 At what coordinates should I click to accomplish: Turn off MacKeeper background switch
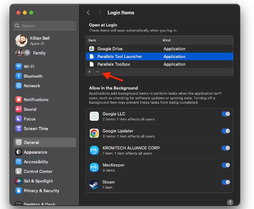tap(226, 165)
